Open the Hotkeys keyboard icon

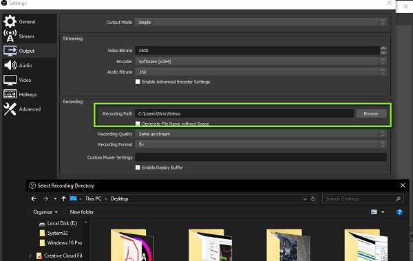pyautogui.click(x=10, y=94)
